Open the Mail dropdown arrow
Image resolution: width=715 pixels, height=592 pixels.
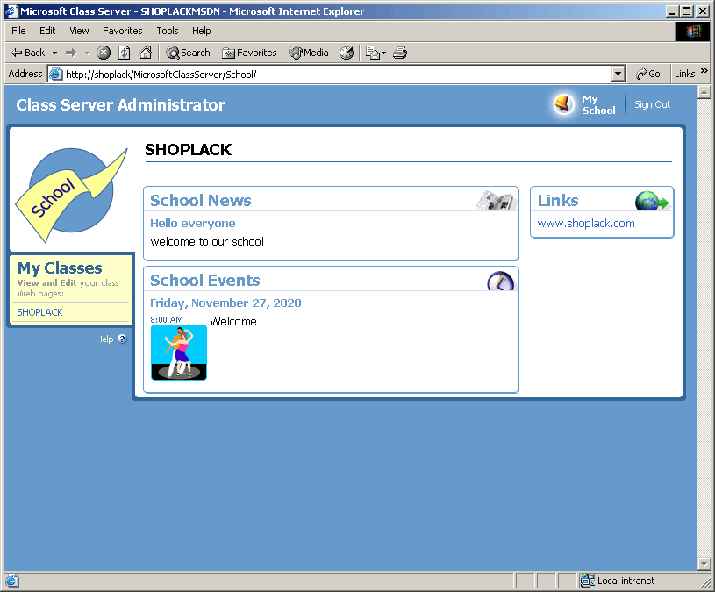pos(383,53)
